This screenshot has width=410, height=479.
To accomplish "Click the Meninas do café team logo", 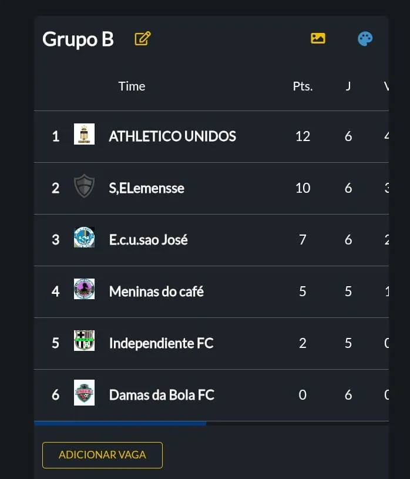I will click(84, 289).
